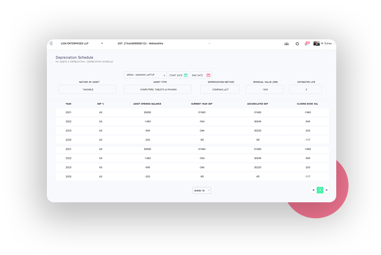
Task: Click the Hi Suhas user greeting
Action: point(326,44)
